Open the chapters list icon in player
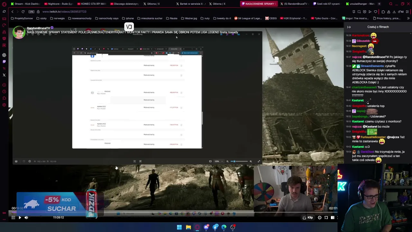412x232 pixels. pos(13,218)
